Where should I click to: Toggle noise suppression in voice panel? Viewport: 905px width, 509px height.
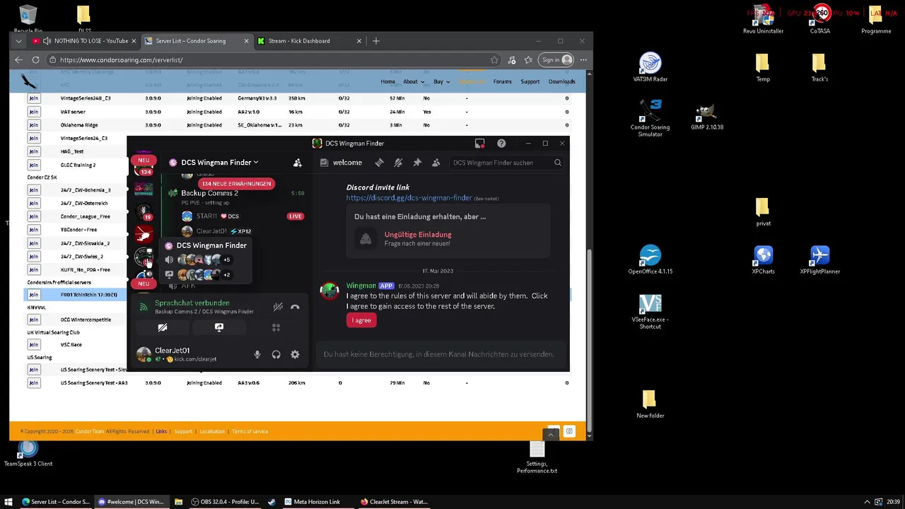tap(278, 307)
